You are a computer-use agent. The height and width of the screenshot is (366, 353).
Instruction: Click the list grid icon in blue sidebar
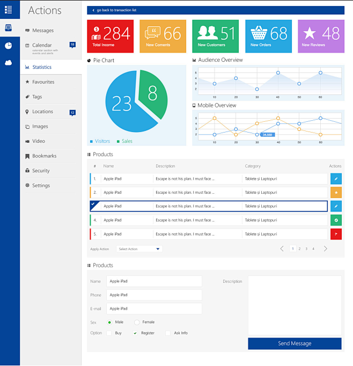point(9,10)
